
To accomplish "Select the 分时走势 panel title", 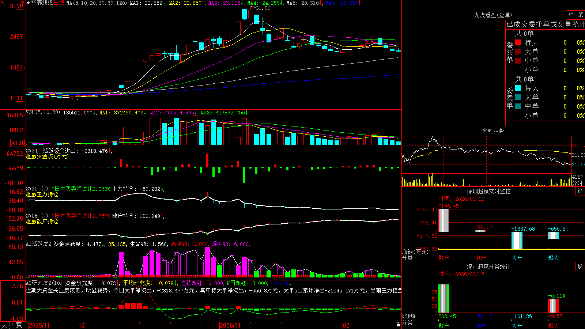I will [x=493, y=131].
